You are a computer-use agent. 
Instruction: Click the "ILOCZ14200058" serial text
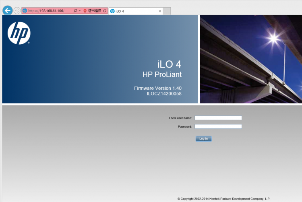tap(164, 94)
